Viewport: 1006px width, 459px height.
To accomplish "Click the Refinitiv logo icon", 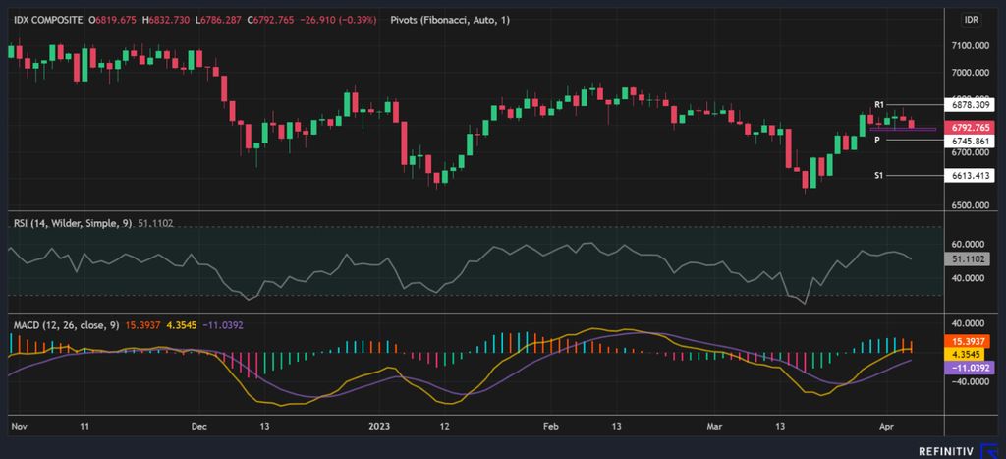I will pyautogui.click(x=986, y=450).
